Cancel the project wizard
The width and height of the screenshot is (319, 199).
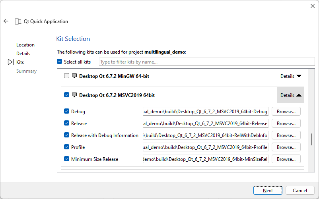[x=300, y=191]
